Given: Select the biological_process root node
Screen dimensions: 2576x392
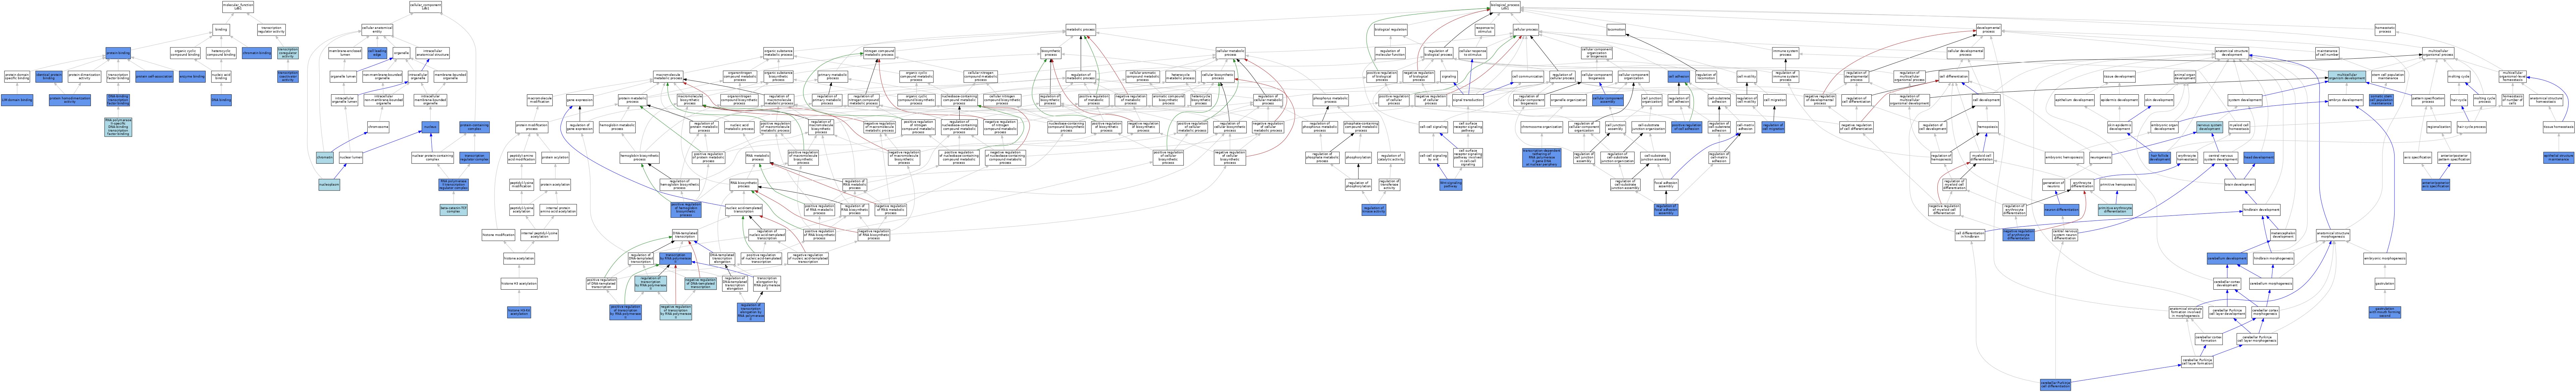Looking at the screenshot, I should coord(1505,7).
